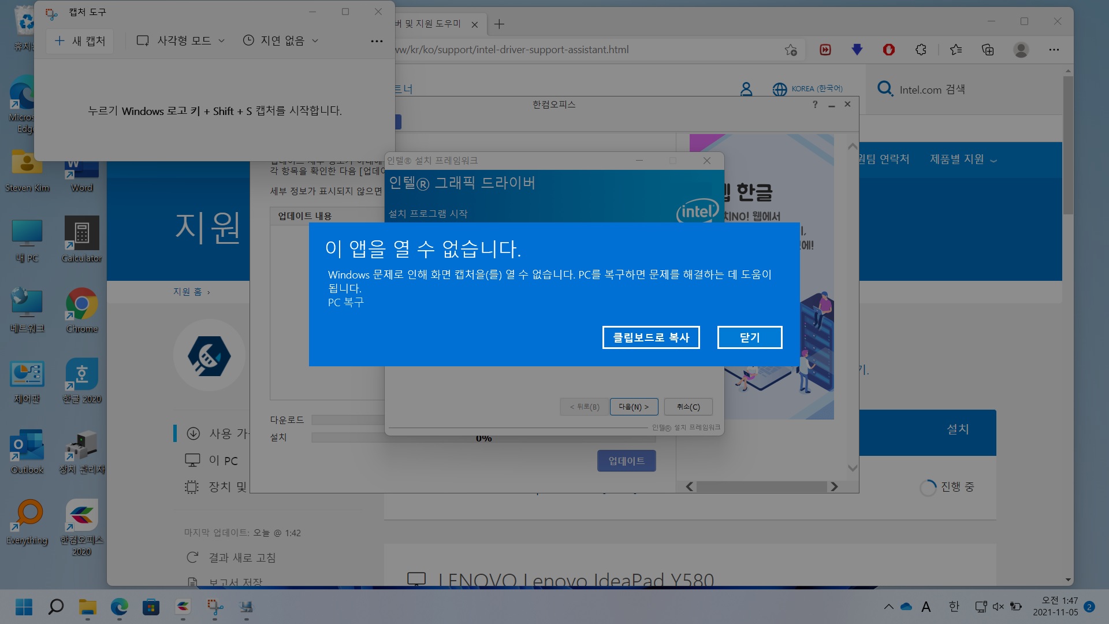Image resolution: width=1109 pixels, height=624 pixels.
Task: Open the 제어판 desktop icon
Action: pyautogui.click(x=27, y=381)
